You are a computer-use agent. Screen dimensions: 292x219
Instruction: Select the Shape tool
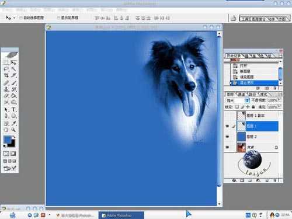coord(13,116)
